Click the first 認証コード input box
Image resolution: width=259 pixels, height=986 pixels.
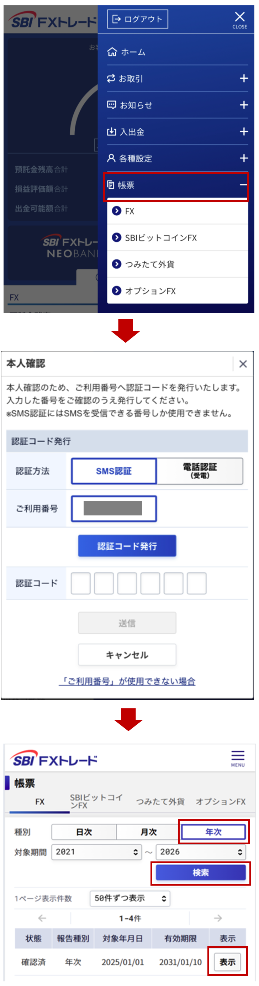tap(81, 583)
